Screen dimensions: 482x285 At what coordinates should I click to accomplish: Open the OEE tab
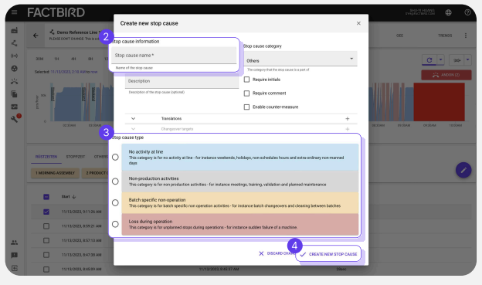point(399,36)
